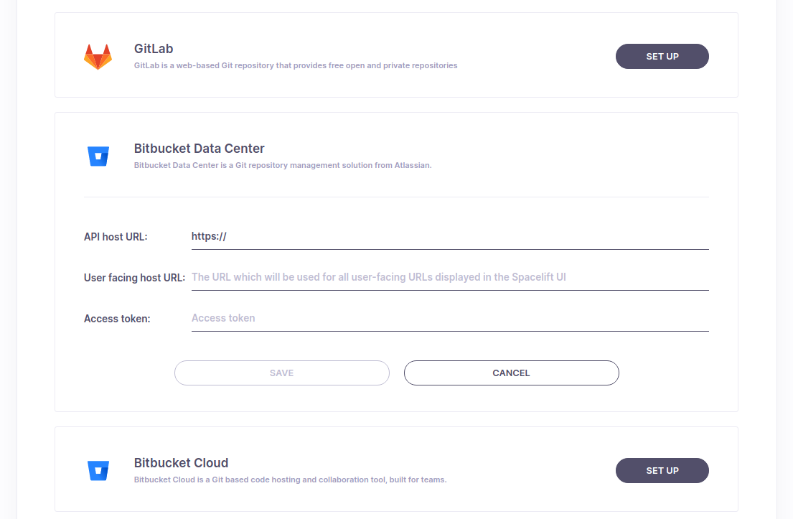This screenshot has width=793, height=519.
Task: Click into User facing host URL input
Action: 449,277
